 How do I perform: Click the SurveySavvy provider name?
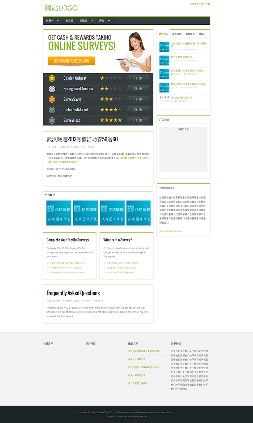coord(72,99)
